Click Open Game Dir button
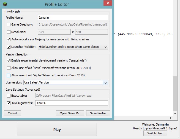180x139 pixels. (x=70, y=113)
